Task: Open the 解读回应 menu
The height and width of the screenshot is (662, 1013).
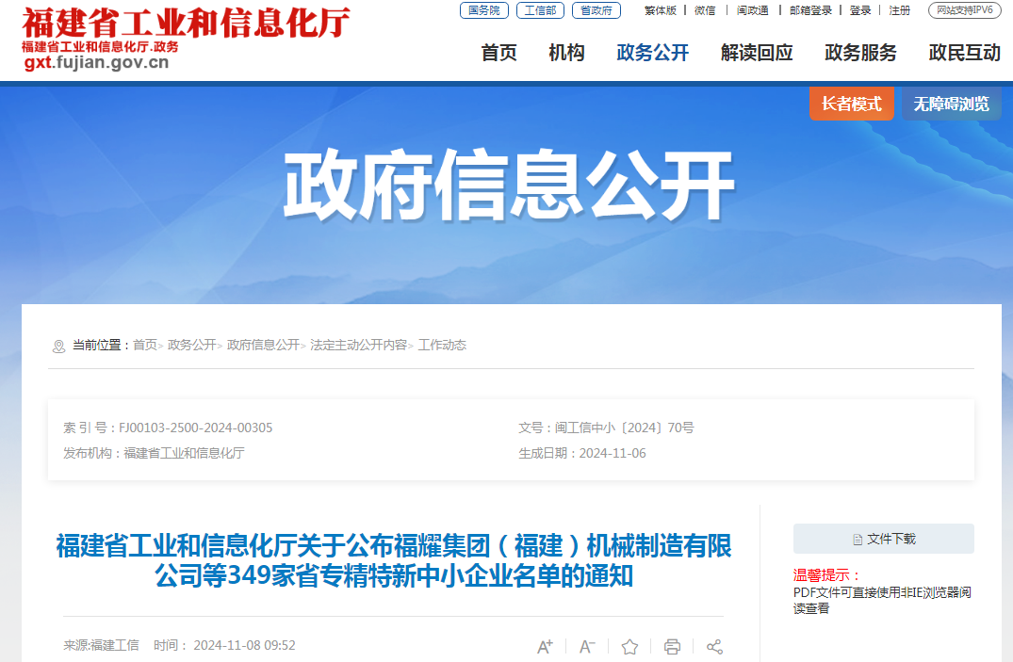Action: [x=757, y=53]
